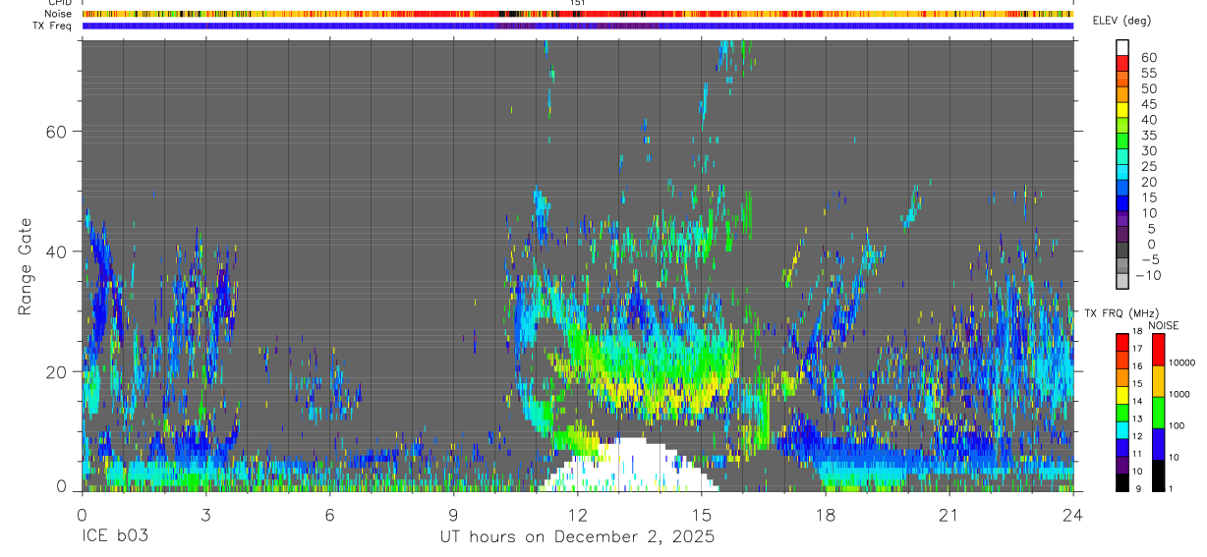1207x557 pixels.
Task: Pick yellow segment of TX FRQ color bar
Action: coord(1122,395)
